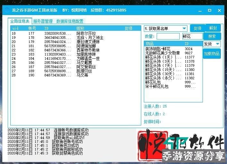Select the 全局信息表 tab

pos(20,22)
